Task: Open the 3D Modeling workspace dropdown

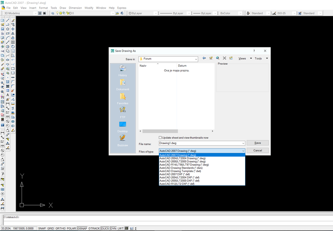Action: [35, 13]
